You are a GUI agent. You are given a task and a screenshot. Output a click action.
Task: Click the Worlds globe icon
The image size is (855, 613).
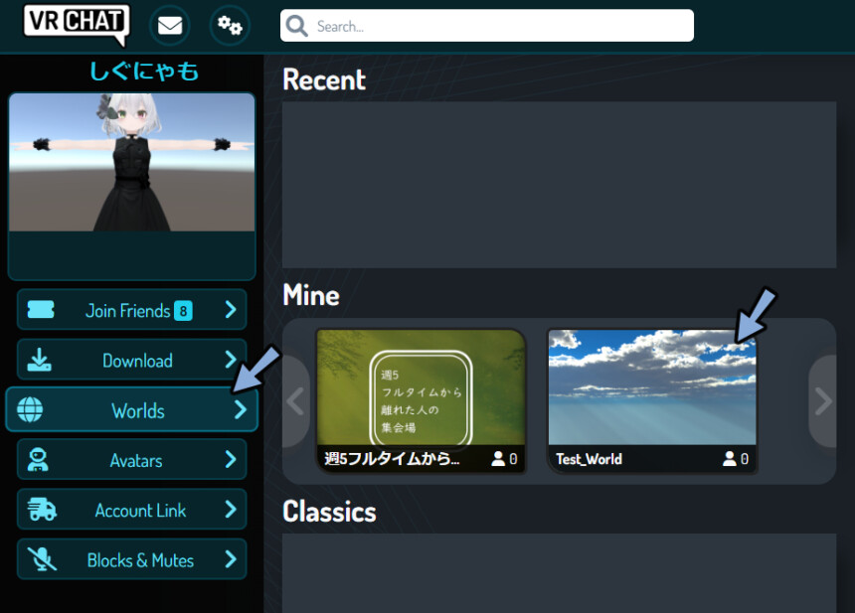30,409
